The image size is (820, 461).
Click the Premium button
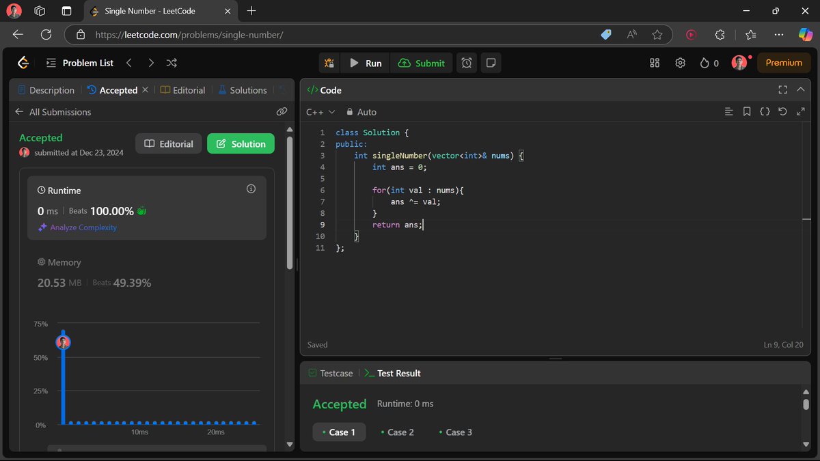tap(784, 63)
